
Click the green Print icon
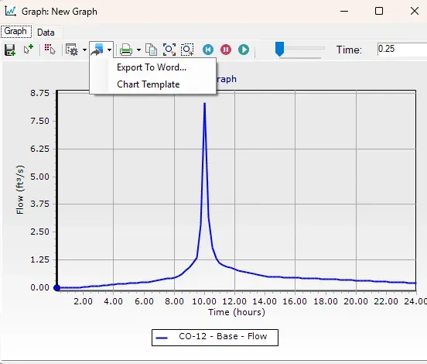pyautogui.click(x=126, y=50)
